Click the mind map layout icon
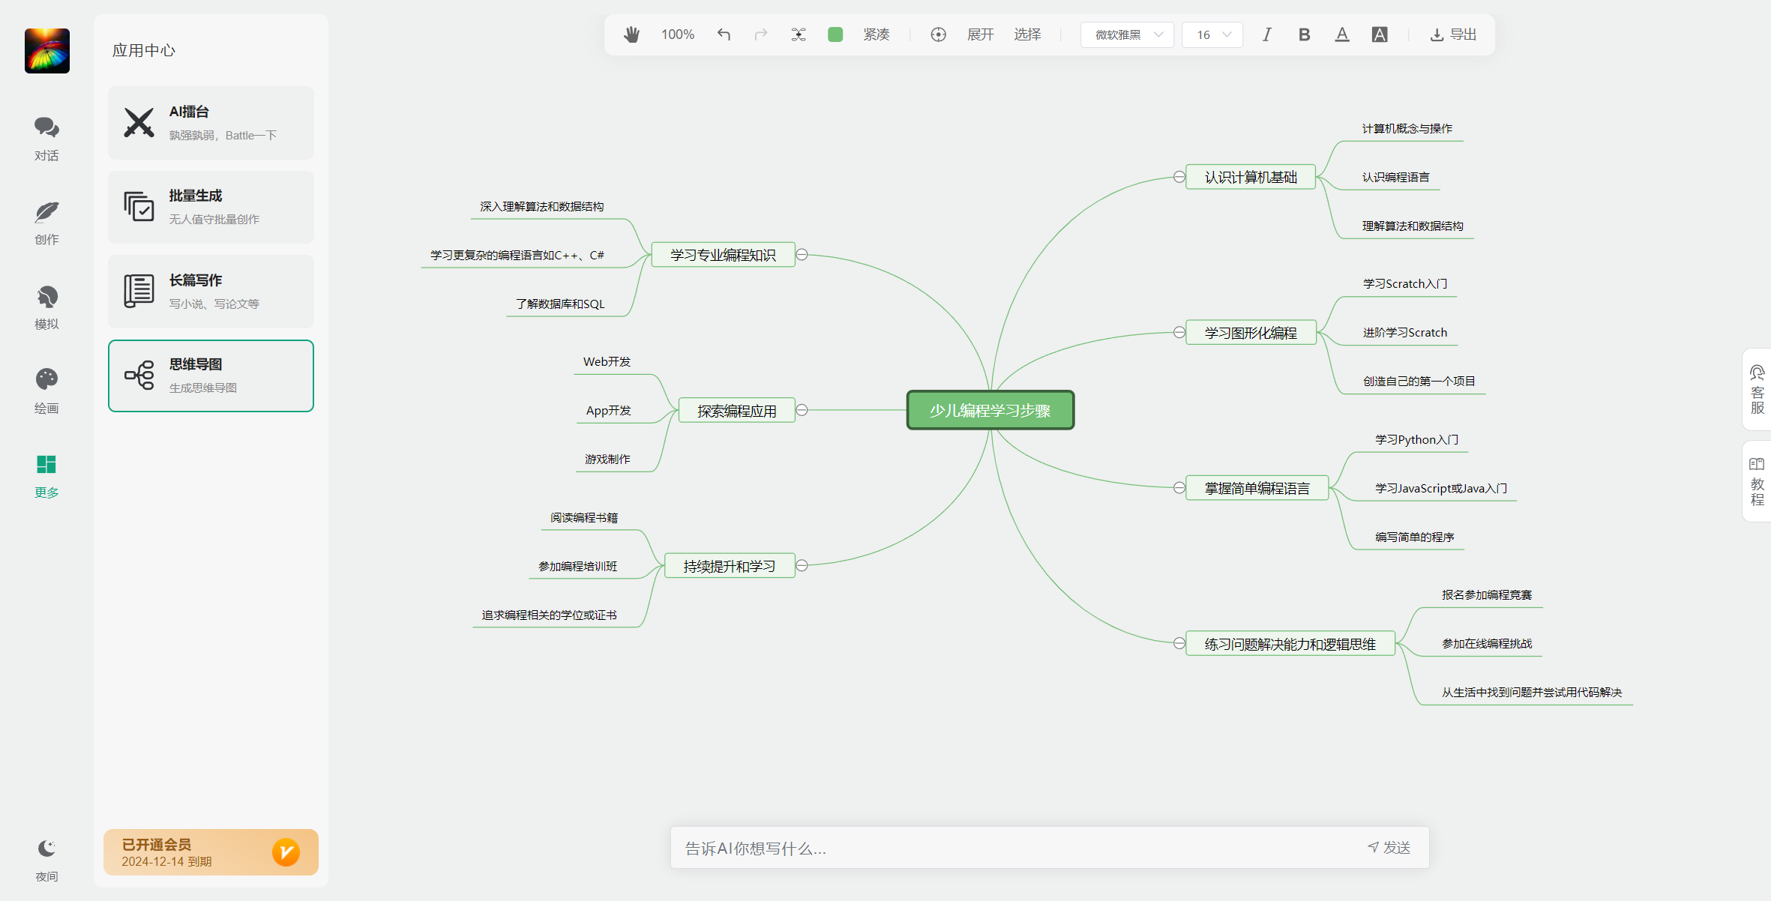The width and height of the screenshot is (1771, 901). click(x=799, y=34)
